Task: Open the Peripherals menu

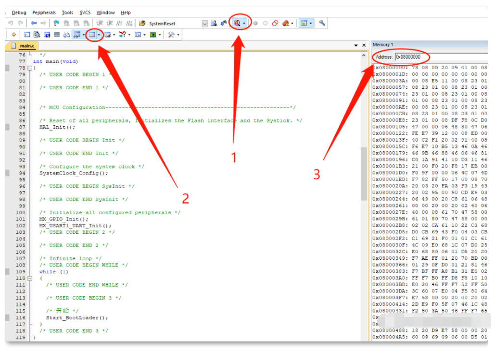Action: (44, 12)
